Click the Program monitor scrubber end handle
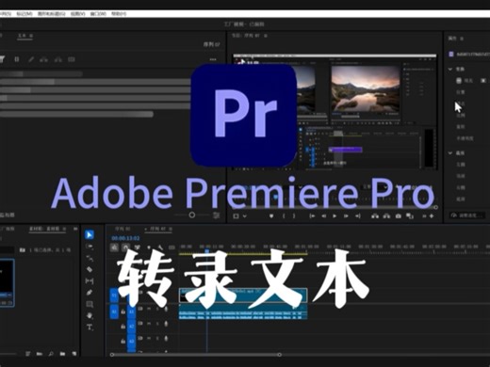The width and height of the screenshot is (490, 367). 435,207
